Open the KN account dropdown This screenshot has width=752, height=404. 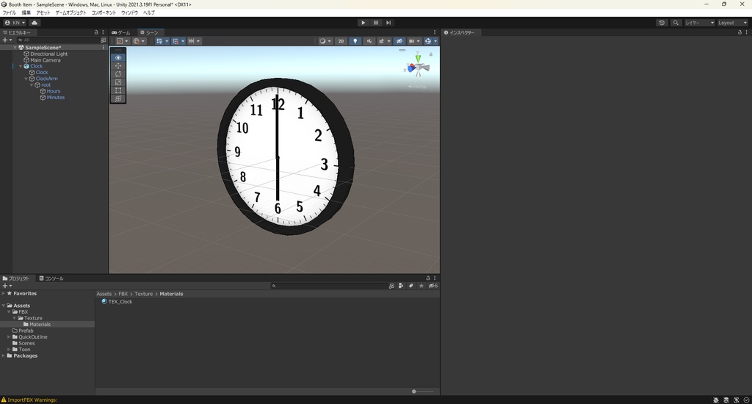click(x=15, y=23)
